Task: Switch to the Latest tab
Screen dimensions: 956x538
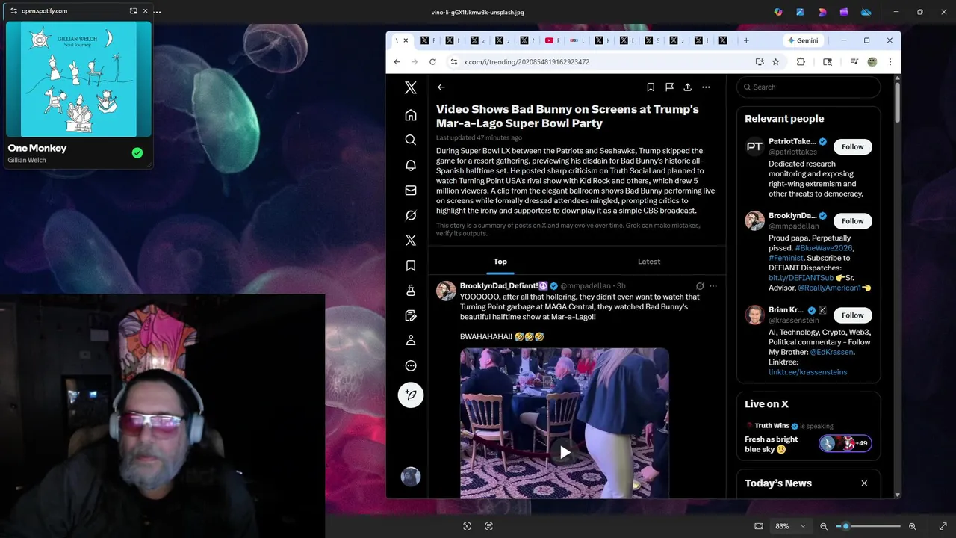Action: pos(649,262)
